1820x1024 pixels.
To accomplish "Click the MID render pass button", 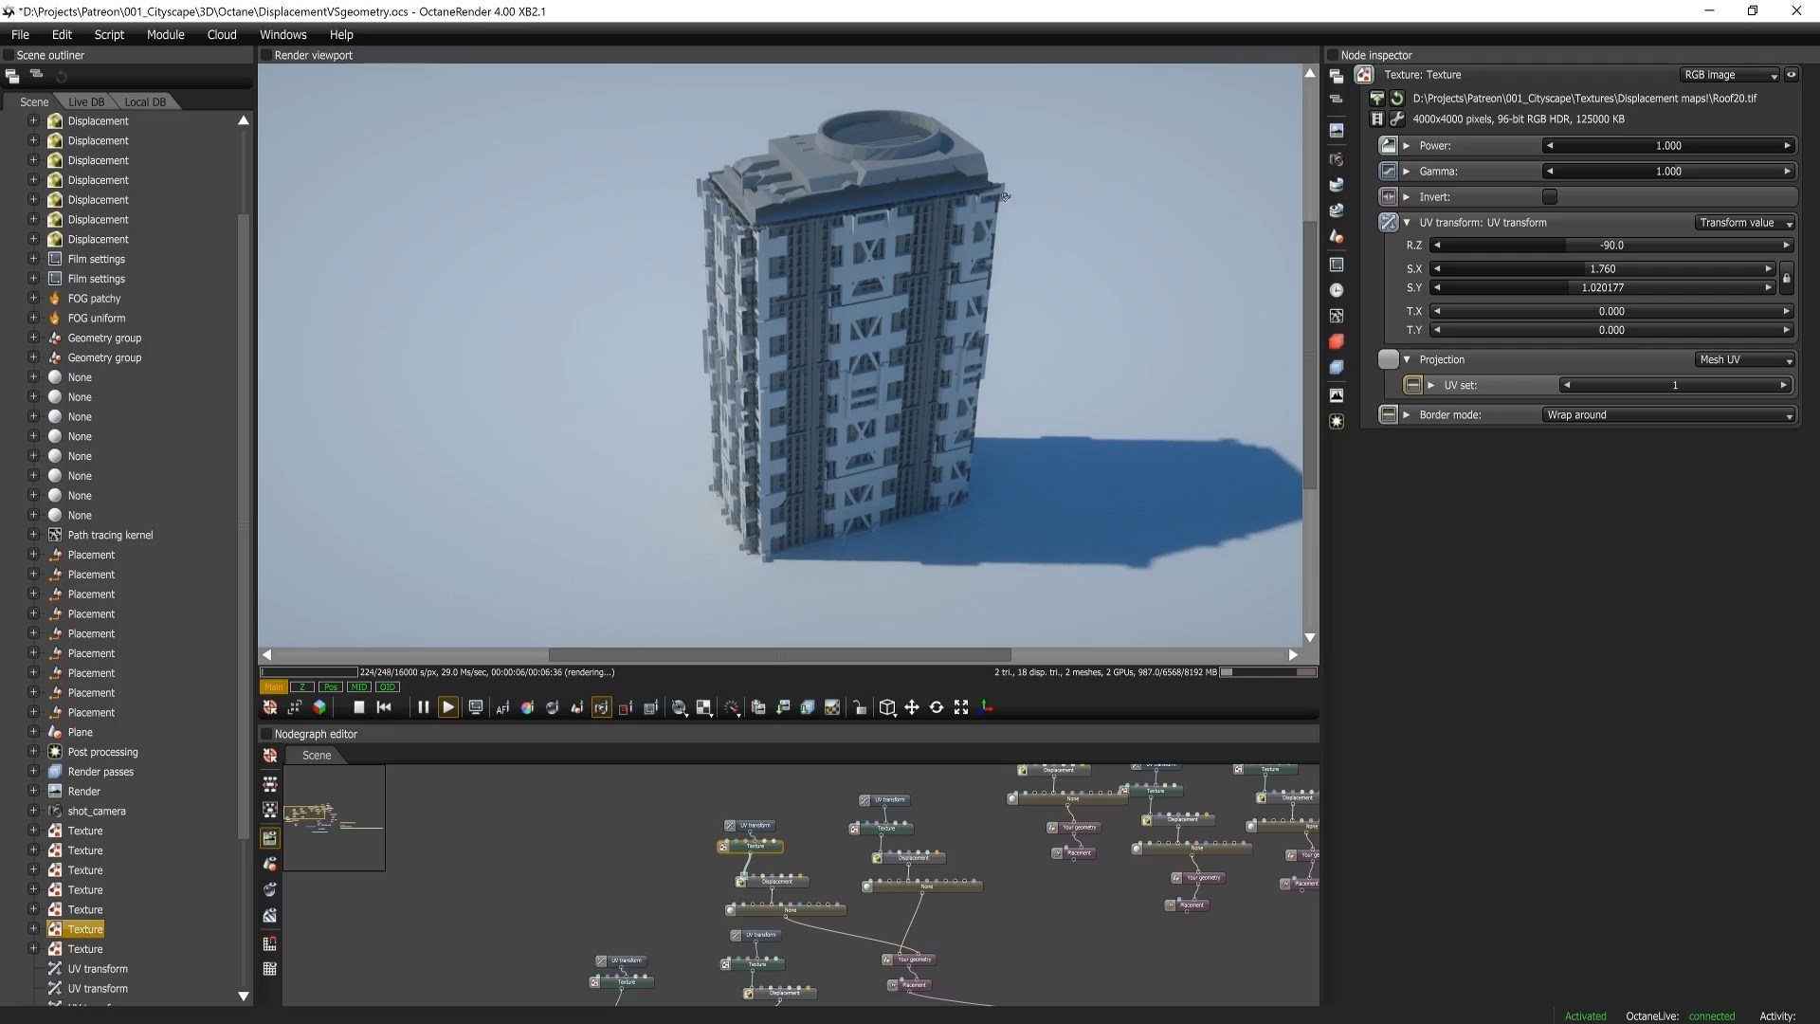I will (x=358, y=687).
